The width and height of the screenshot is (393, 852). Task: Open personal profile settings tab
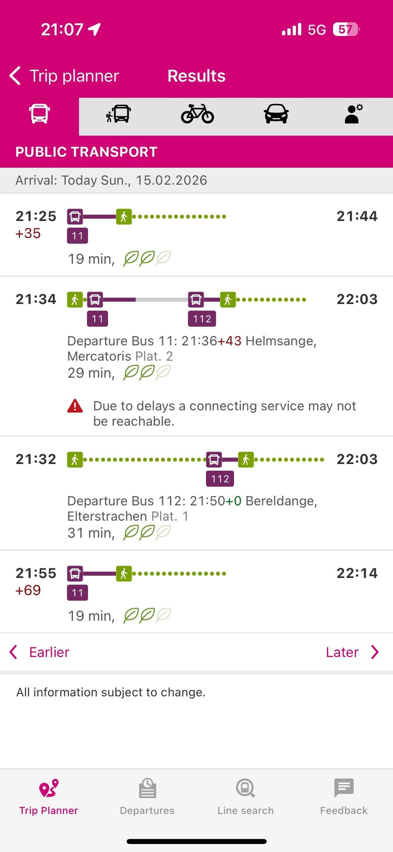(x=353, y=114)
